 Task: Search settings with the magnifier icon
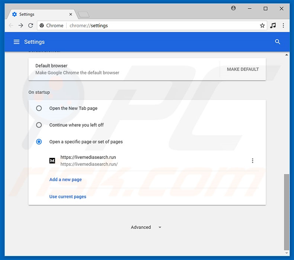pyautogui.click(x=278, y=42)
